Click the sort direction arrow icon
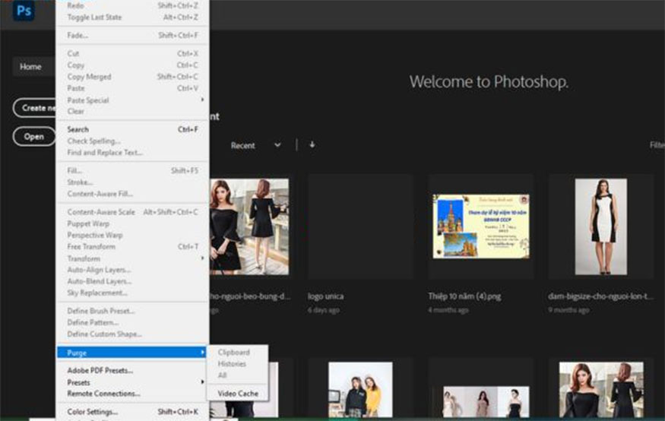The width and height of the screenshot is (665, 421). click(312, 145)
